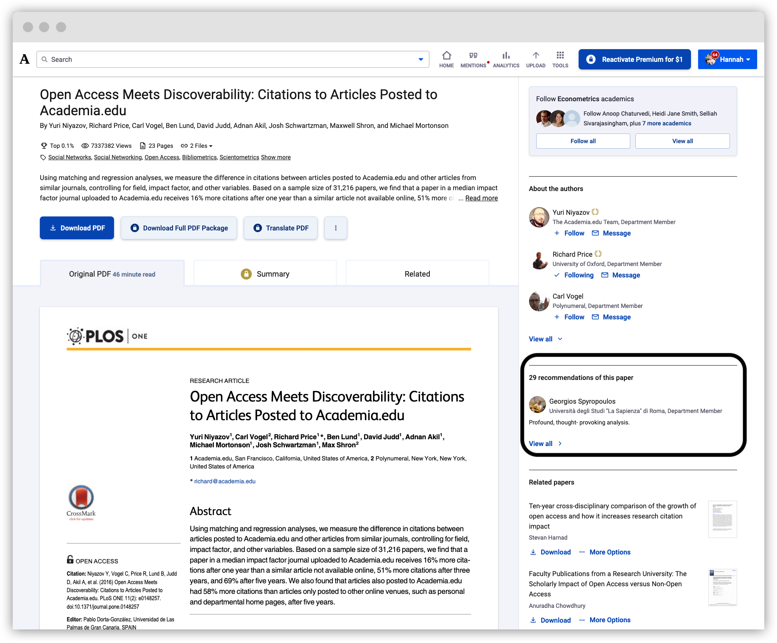Screen dimensions: 777x643
Task: Open the three-dot more actions button
Action: 336,228
